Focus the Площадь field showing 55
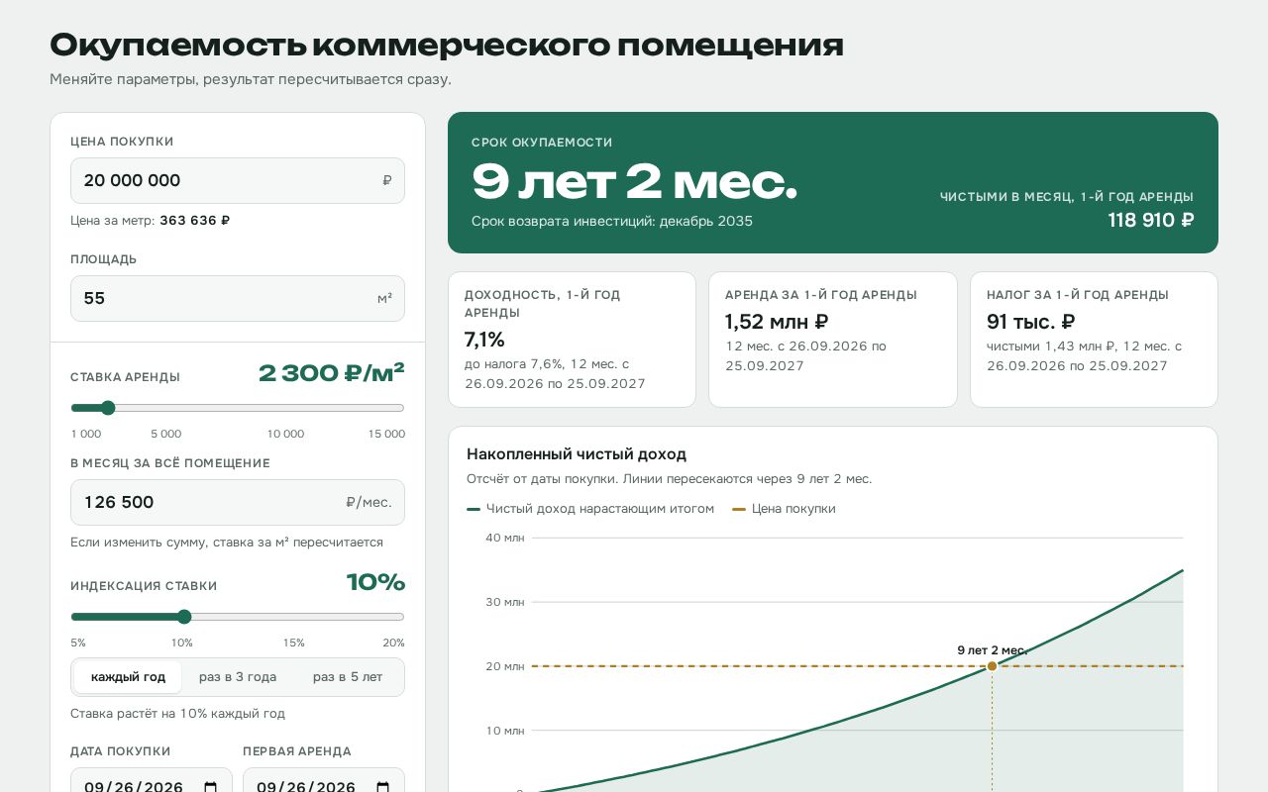 click(x=238, y=298)
